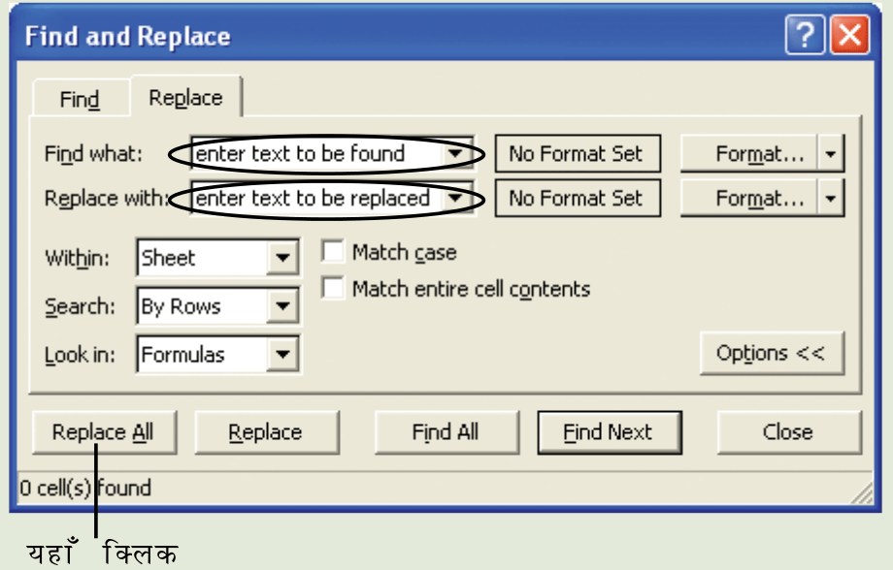The height and width of the screenshot is (570, 893).
Task: Open the Format arrow menu beside Find what
Action: (831, 153)
